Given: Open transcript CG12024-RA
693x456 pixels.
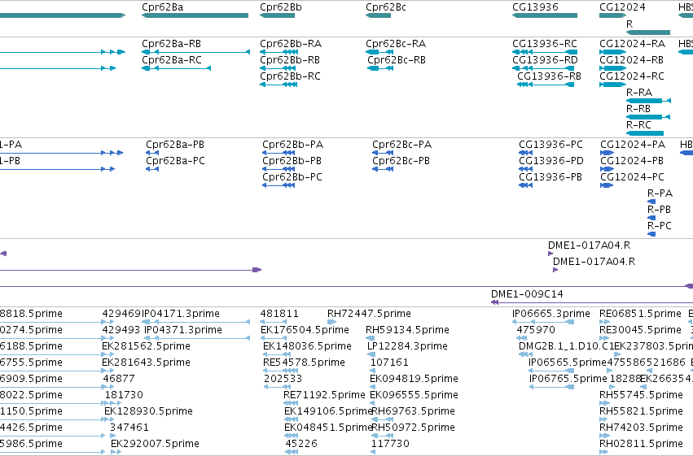Looking at the screenshot, I should coord(633,44).
